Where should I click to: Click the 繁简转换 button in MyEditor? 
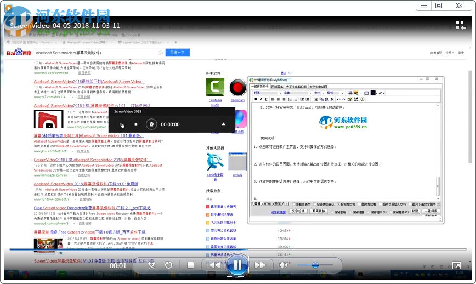pyautogui.click(x=319, y=211)
